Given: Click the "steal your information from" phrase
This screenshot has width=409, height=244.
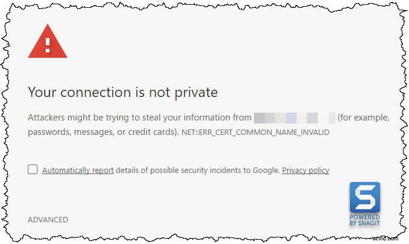Looking at the screenshot, I should click(x=200, y=117).
